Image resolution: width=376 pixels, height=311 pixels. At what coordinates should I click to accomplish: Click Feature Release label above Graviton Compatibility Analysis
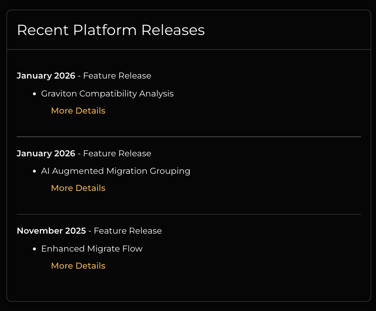coord(117,76)
